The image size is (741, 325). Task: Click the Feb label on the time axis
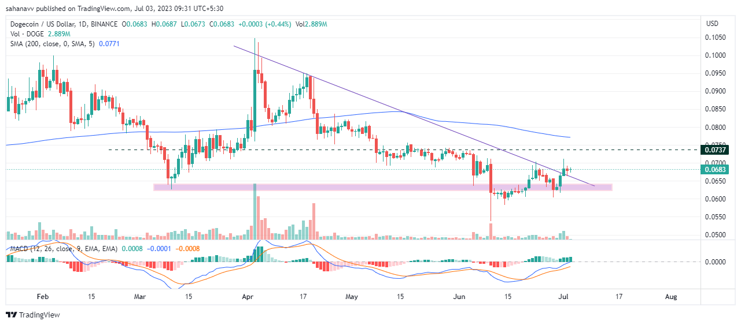[x=42, y=297]
